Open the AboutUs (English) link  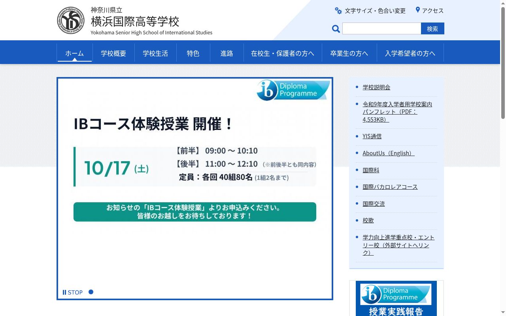click(x=389, y=153)
